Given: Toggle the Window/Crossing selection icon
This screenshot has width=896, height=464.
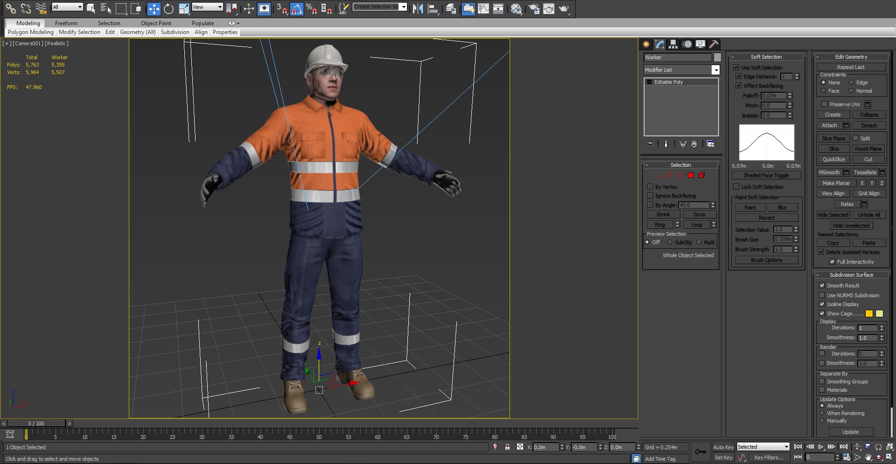Looking at the screenshot, I should [136, 8].
